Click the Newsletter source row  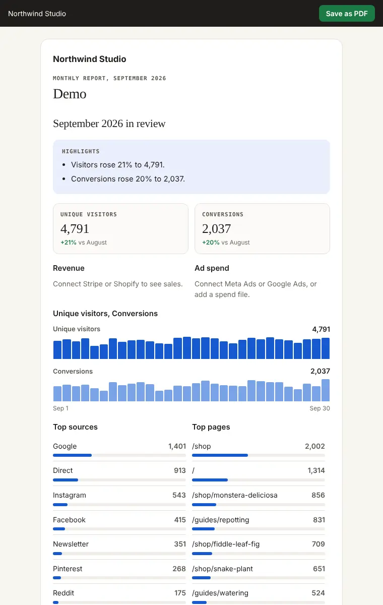click(x=119, y=547)
